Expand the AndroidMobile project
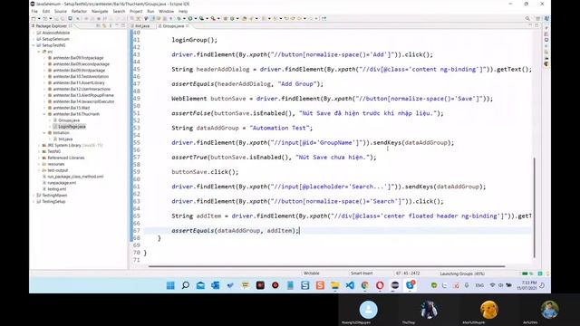The width and height of the screenshot is (580, 326). (x=34, y=33)
